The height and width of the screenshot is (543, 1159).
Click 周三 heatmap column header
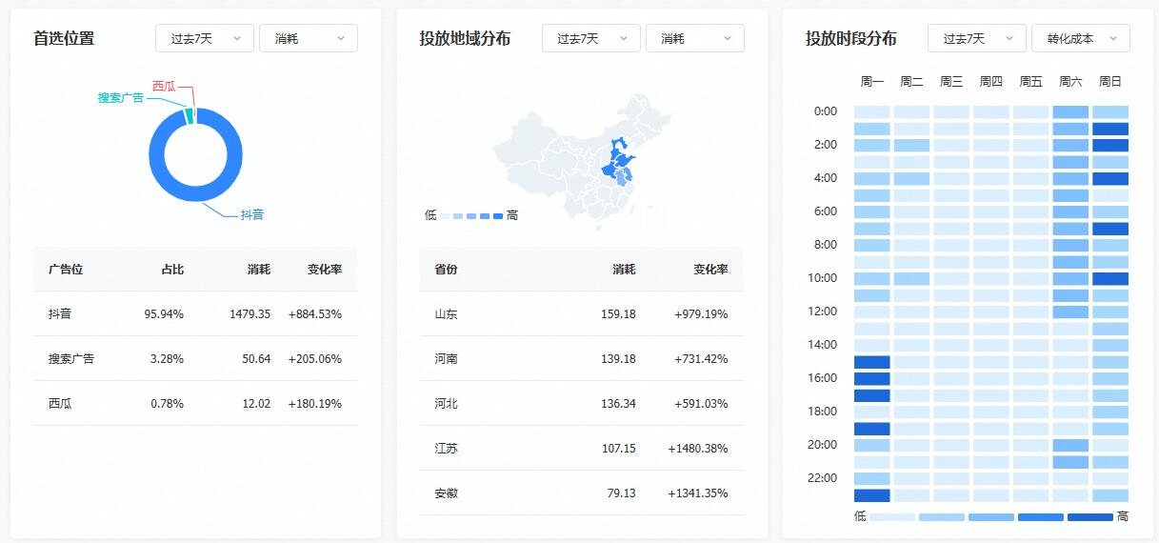951,82
